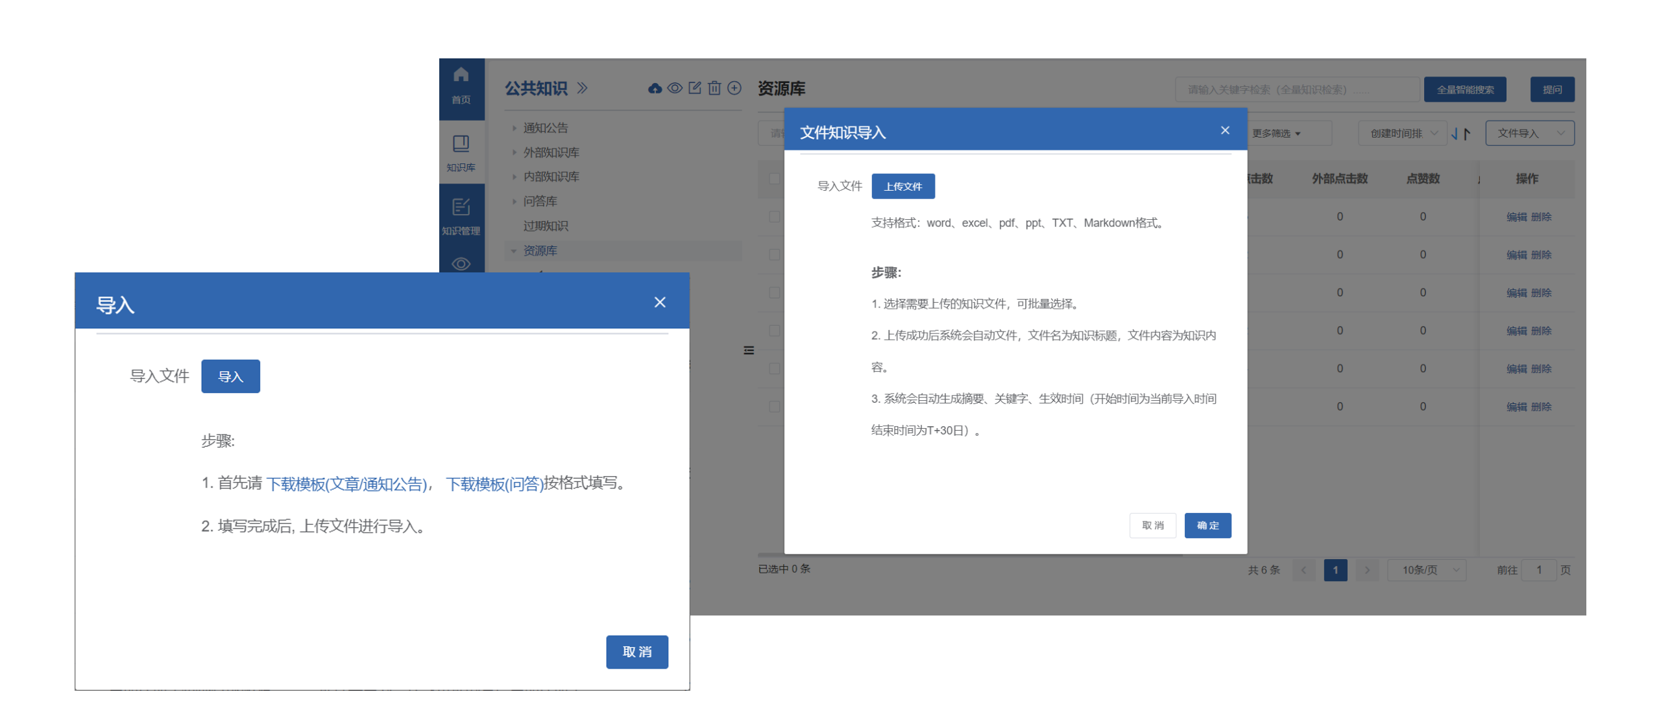The image size is (1659, 705).
Task: Expand the 问答库 tree node
Action: click(x=514, y=202)
